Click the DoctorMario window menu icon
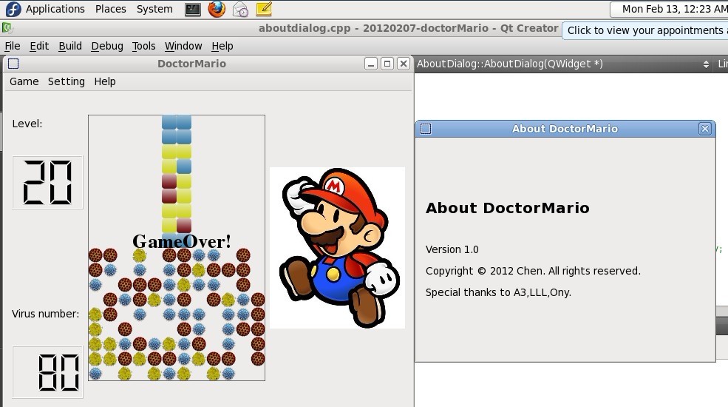 click(x=13, y=64)
